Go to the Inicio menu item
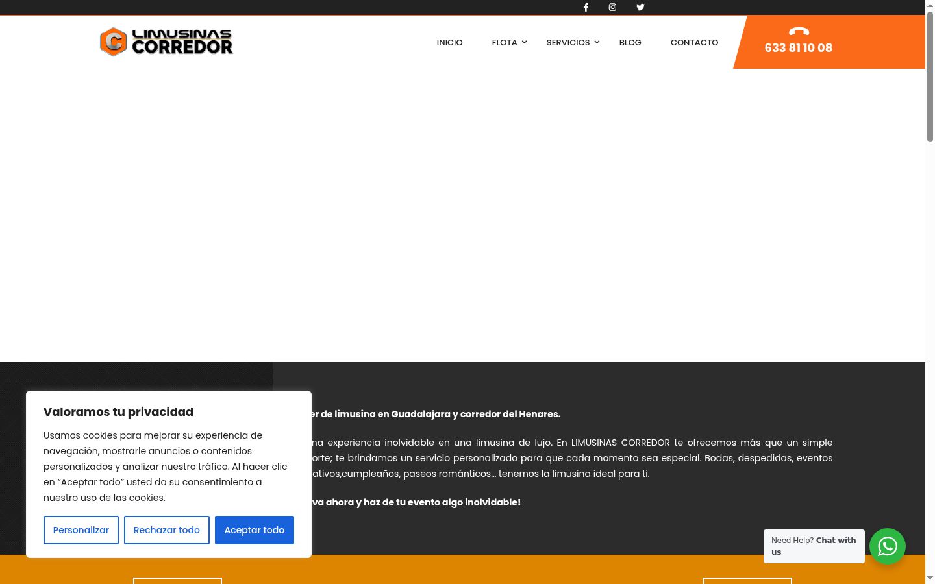This screenshot has width=935, height=584. pos(450,42)
